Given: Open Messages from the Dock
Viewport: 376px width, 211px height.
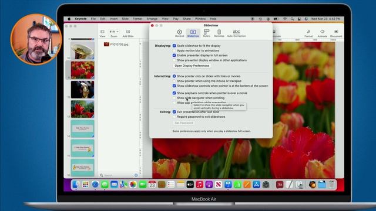Looking at the screenshot, I should [x=105, y=185].
